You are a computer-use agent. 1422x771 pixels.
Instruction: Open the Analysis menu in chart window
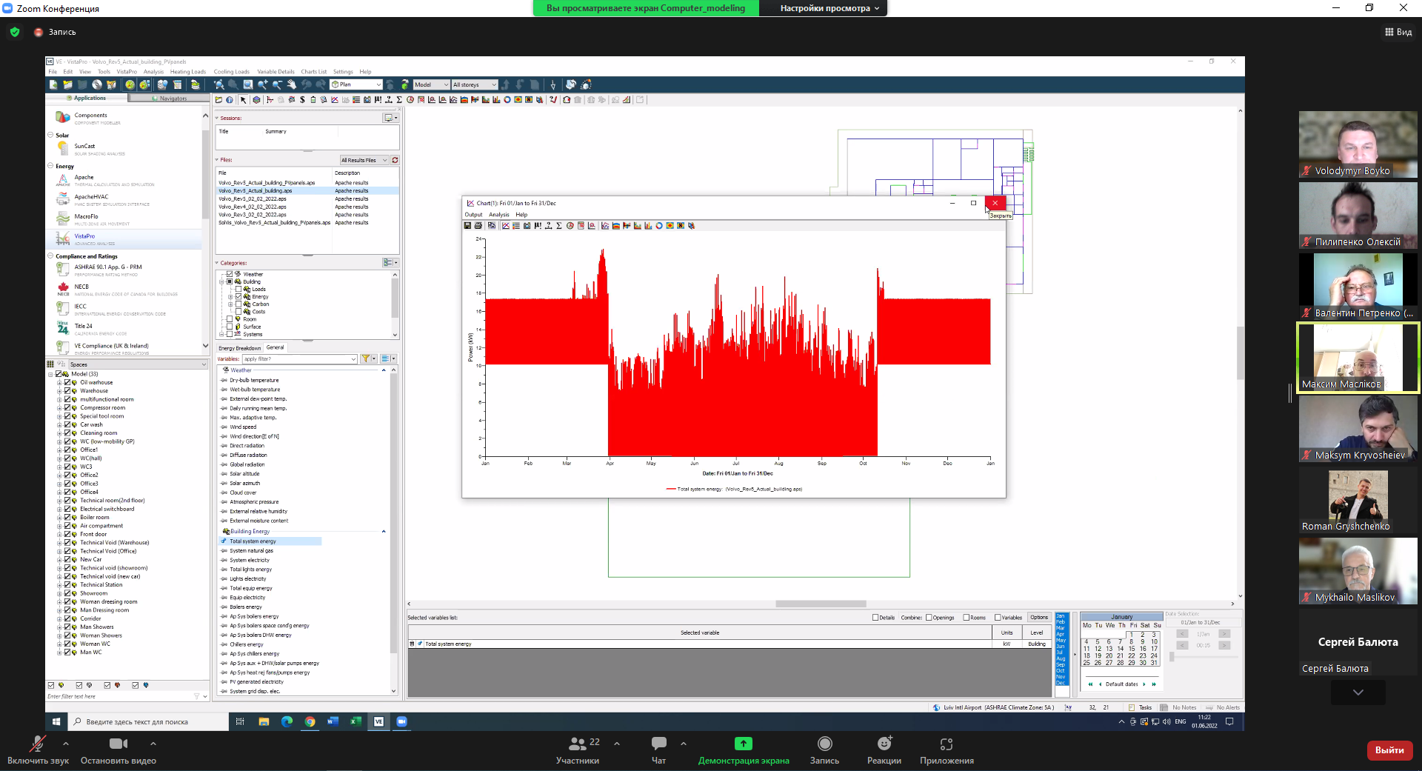click(498, 215)
